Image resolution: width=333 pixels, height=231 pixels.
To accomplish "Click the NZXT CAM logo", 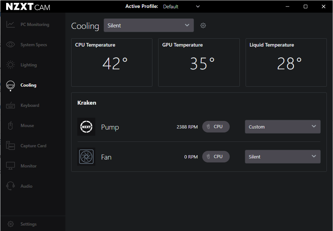I will 28,7.
